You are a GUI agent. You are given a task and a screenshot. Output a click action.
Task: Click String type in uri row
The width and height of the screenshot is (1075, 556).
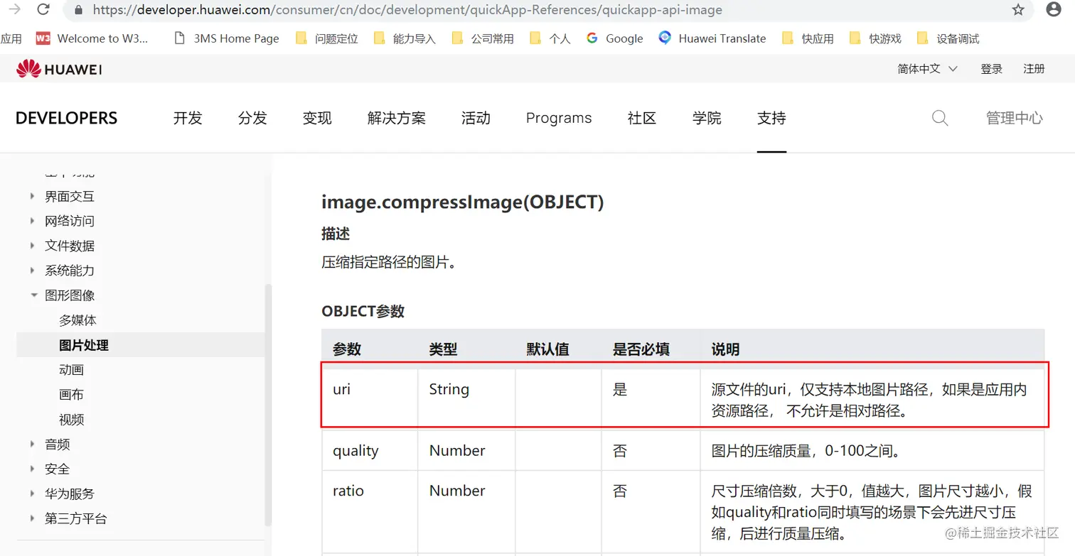click(449, 389)
